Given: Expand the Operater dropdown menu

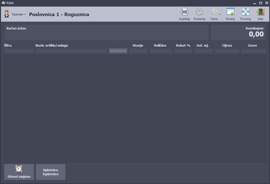Looking at the screenshot, I should click(x=19, y=15).
